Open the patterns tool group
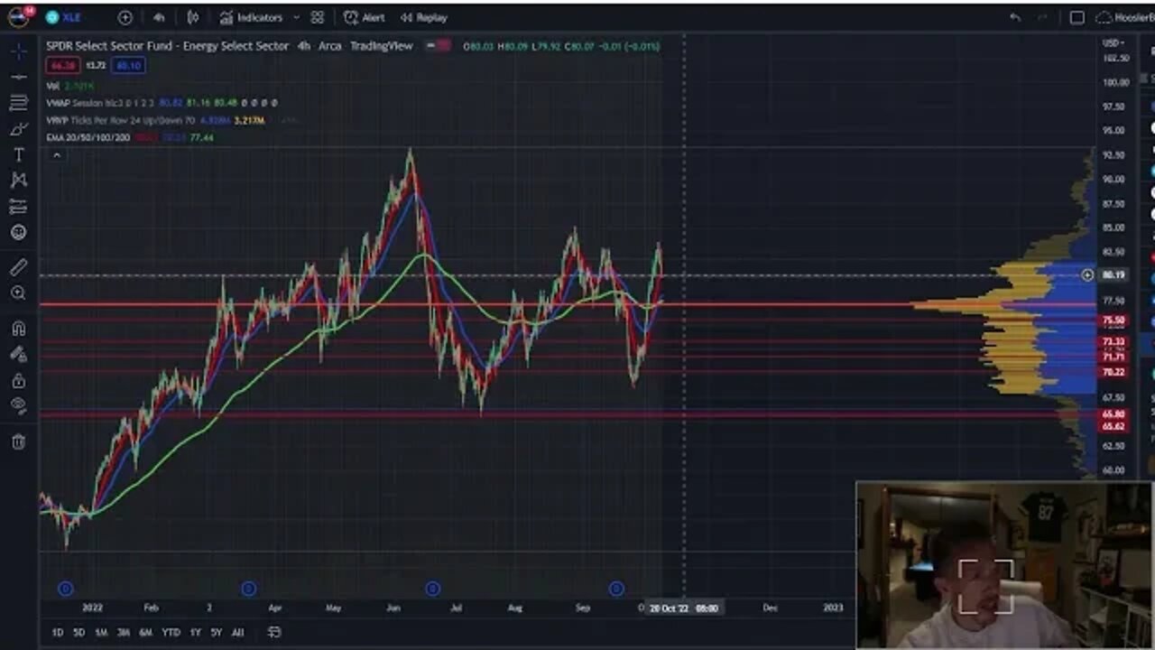The image size is (1155, 650). pos(18,181)
